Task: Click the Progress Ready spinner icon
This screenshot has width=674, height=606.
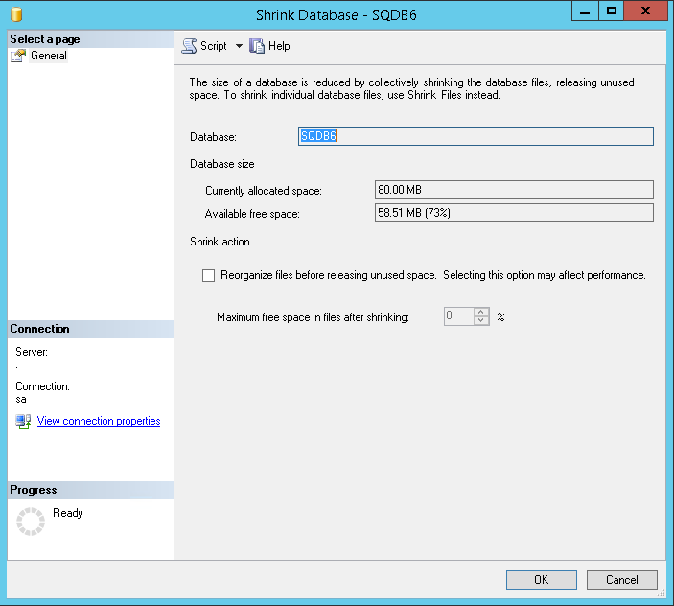Action: (x=32, y=521)
